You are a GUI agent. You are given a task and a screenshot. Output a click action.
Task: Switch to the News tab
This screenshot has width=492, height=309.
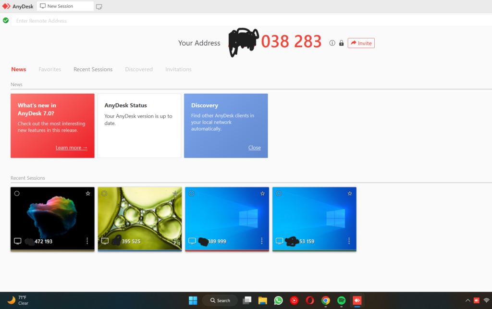tap(19, 69)
